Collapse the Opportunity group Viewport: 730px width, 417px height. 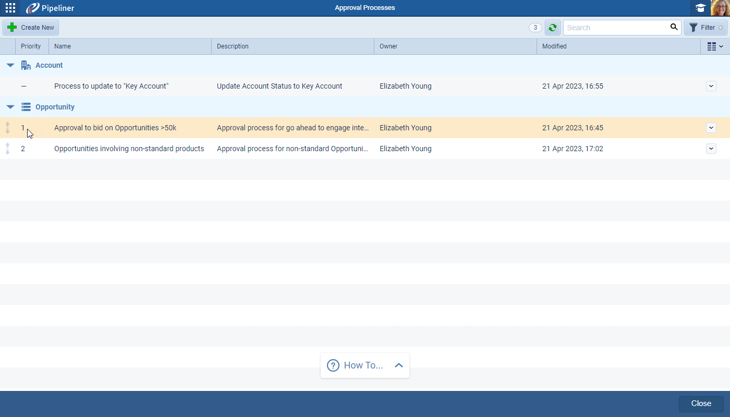pos(10,107)
